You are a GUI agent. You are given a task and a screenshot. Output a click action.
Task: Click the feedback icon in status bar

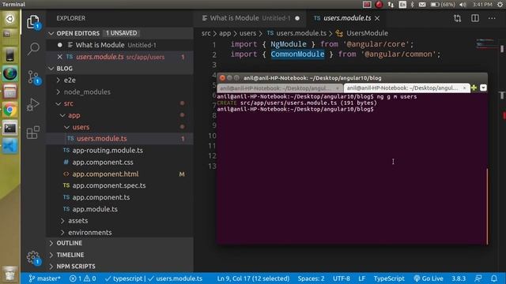tap(478, 278)
